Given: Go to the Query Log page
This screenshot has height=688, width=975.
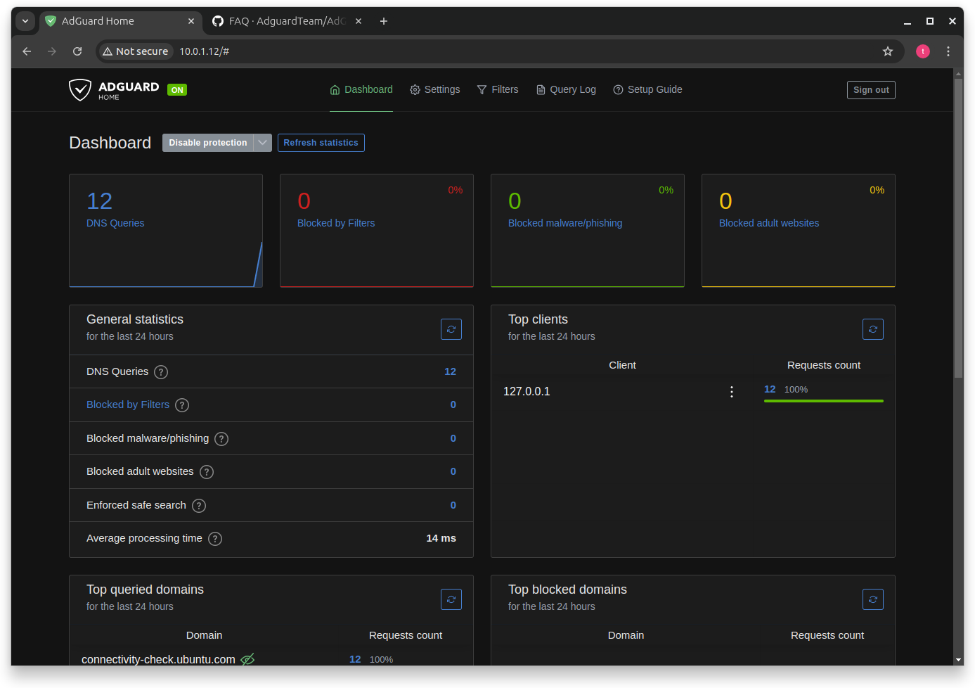Looking at the screenshot, I should (x=566, y=89).
